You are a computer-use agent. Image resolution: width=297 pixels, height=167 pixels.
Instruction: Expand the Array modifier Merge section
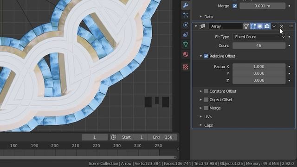click(200, 108)
